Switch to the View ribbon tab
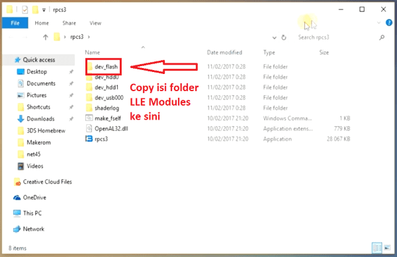This screenshot has width=397, height=257. click(95, 23)
